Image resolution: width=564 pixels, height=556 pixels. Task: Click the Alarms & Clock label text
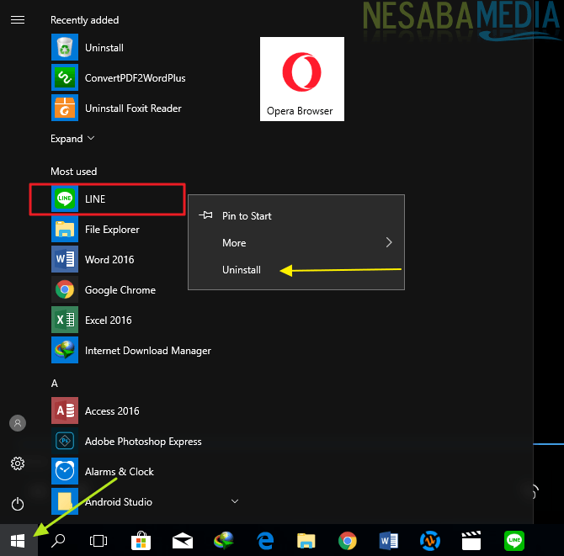[x=119, y=472]
